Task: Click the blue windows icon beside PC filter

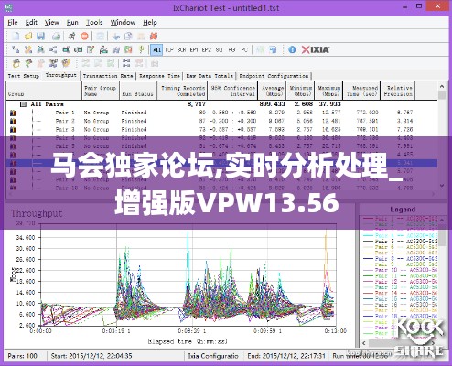Action: 273,49
